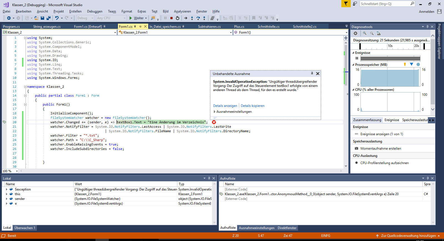The height and width of the screenshot is (241, 444).
Task: Click the Step Into icon
Action: [192, 18]
